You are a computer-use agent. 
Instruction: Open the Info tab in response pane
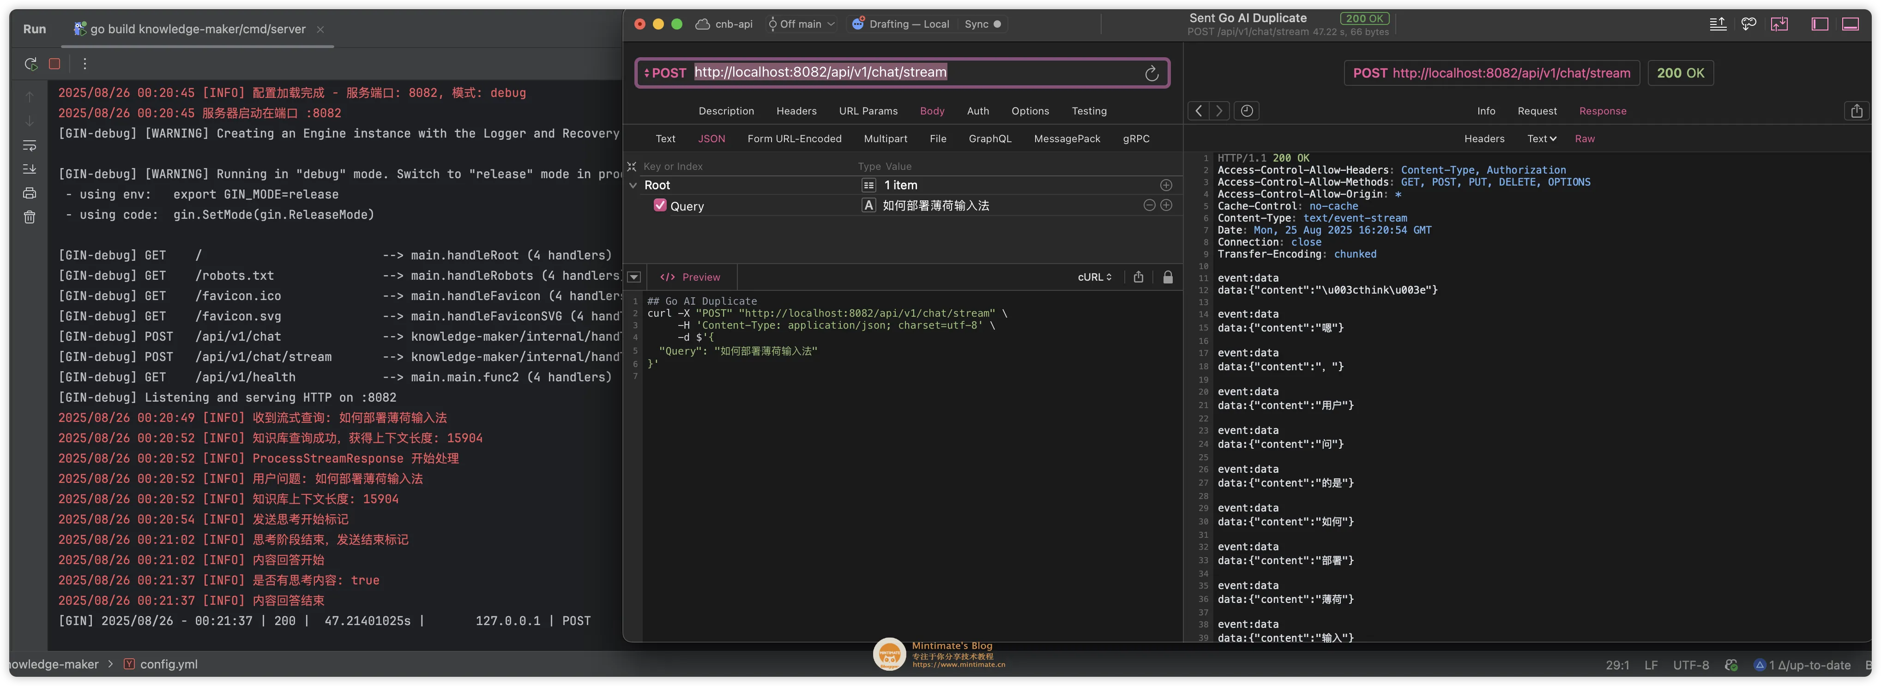(x=1486, y=111)
